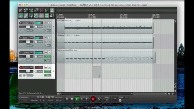Viewport: 194px width, 109px height.
Task: Click the 4/4 time signature field
Action: click(x=115, y=99)
